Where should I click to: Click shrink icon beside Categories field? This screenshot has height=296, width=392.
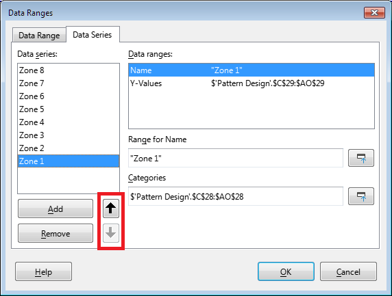point(361,196)
